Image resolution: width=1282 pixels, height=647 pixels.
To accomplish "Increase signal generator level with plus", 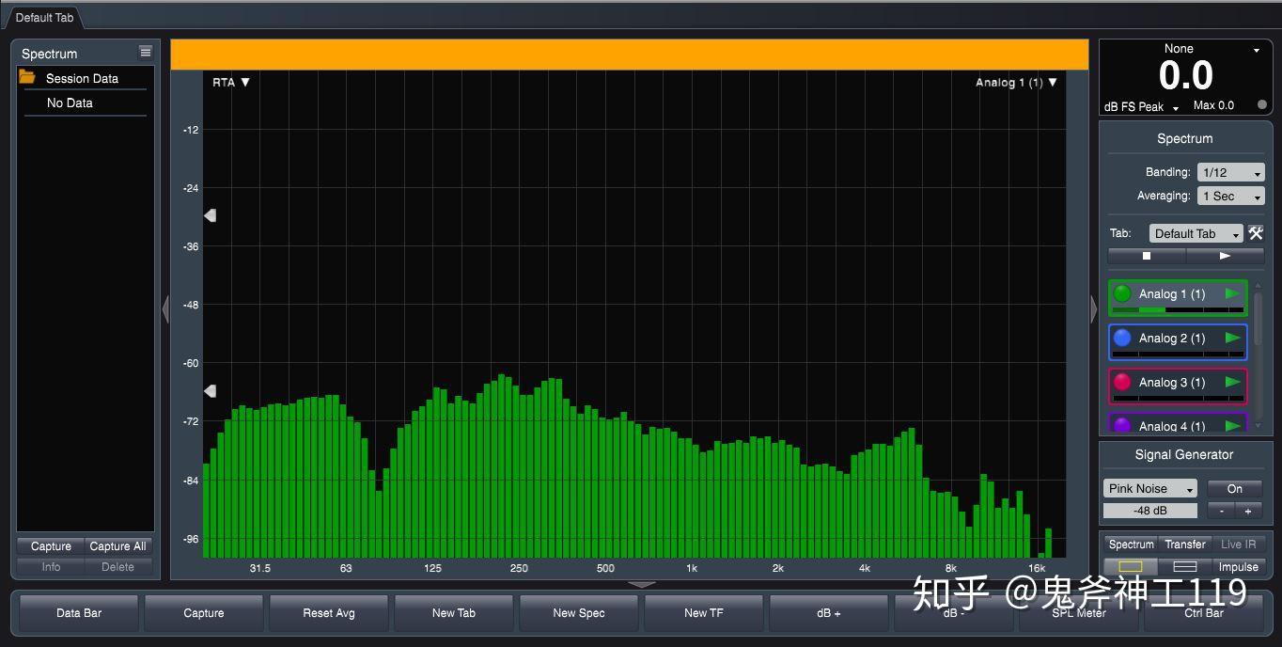I will coord(1249,511).
